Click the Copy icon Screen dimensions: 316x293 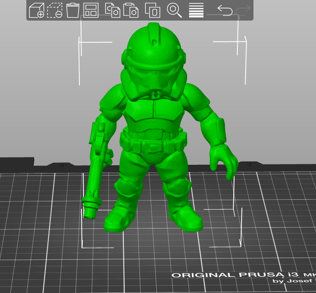click(x=113, y=10)
